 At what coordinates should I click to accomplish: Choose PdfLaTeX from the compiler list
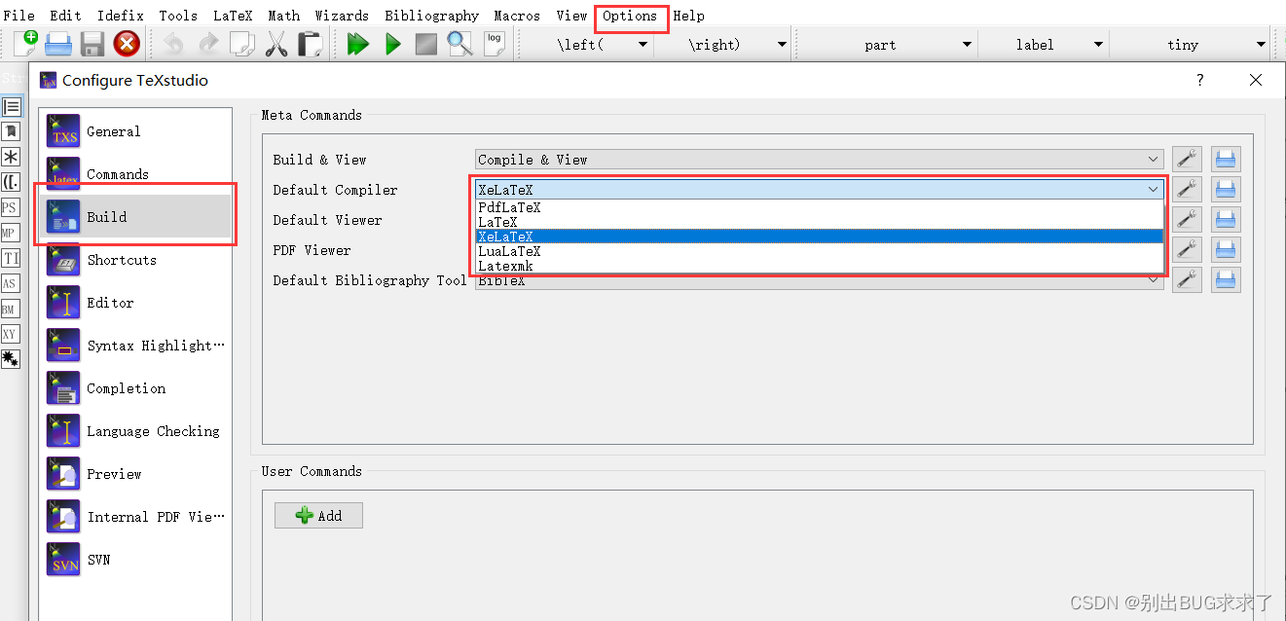pyautogui.click(x=819, y=207)
